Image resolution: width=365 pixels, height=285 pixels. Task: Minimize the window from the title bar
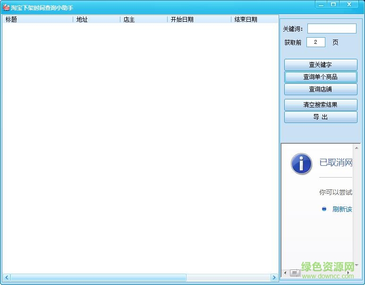click(x=321, y=4)
